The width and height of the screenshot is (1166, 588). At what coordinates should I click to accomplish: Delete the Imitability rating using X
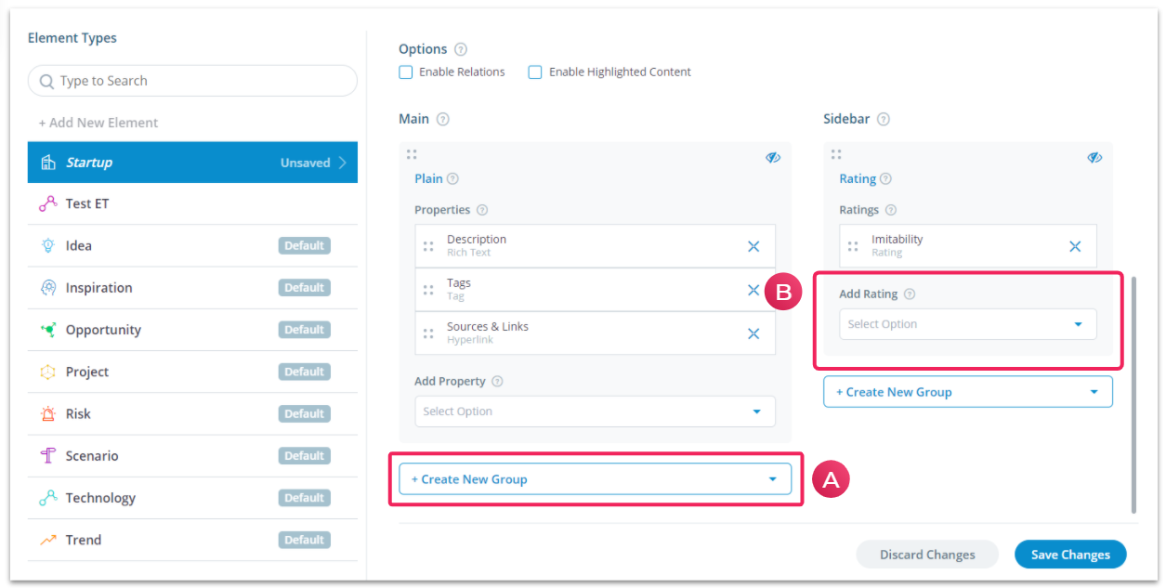(x=1075, y=246)
